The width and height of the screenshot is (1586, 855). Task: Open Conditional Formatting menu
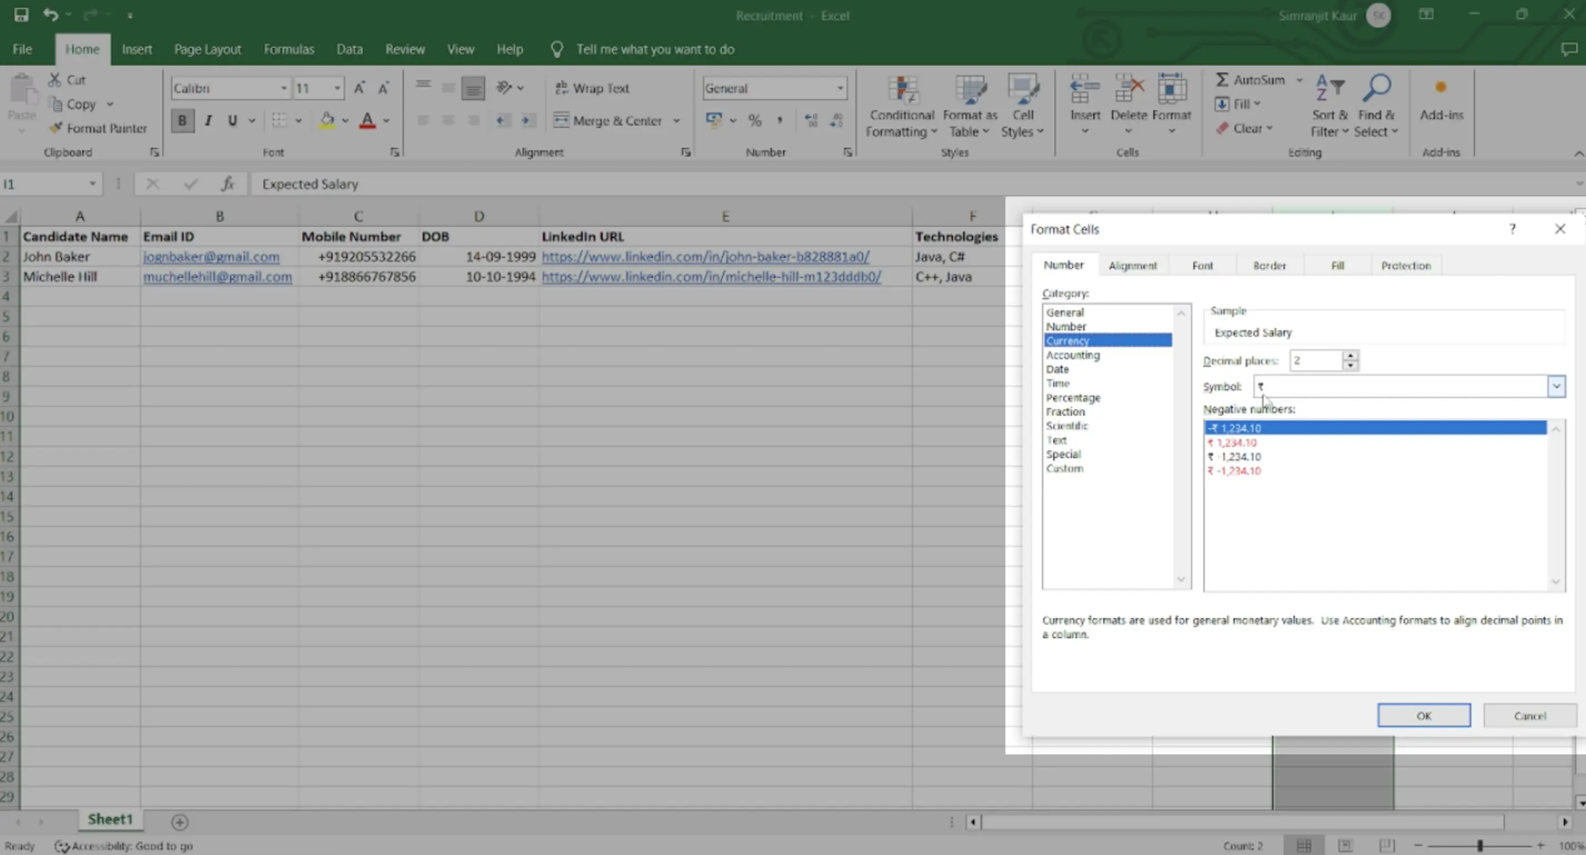901,106
